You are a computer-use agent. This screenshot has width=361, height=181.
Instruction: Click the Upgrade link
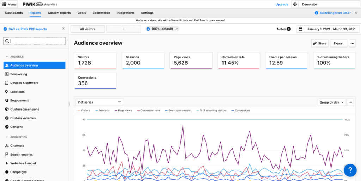point(282,4)
